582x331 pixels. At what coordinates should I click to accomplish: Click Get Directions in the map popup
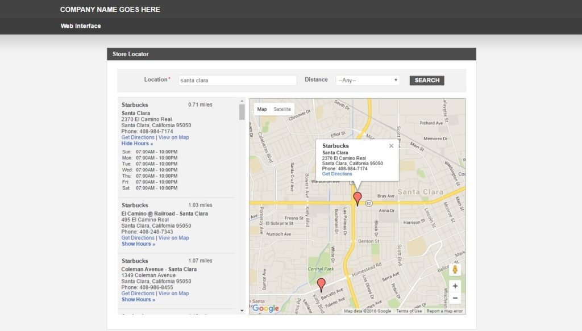(x=337, y=174)
